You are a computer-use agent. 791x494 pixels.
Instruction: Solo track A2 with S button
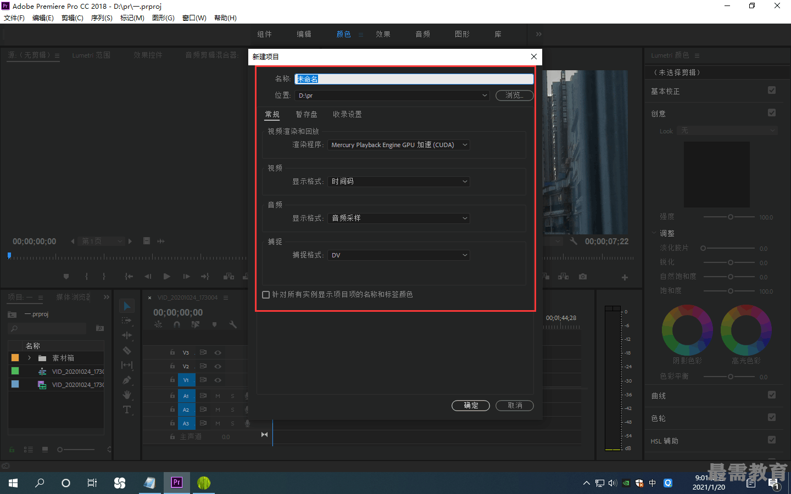(x=232, y=409)
